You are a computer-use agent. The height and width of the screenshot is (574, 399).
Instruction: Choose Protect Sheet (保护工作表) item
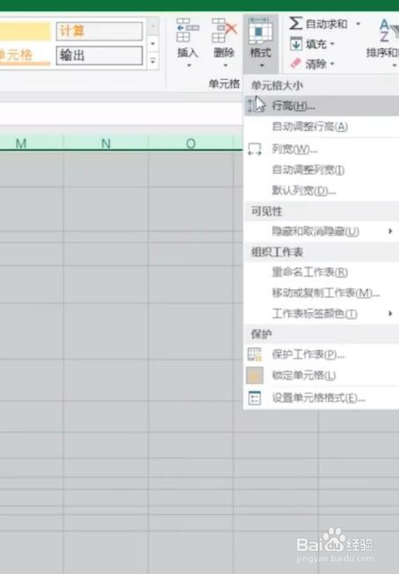pos(322,354)
